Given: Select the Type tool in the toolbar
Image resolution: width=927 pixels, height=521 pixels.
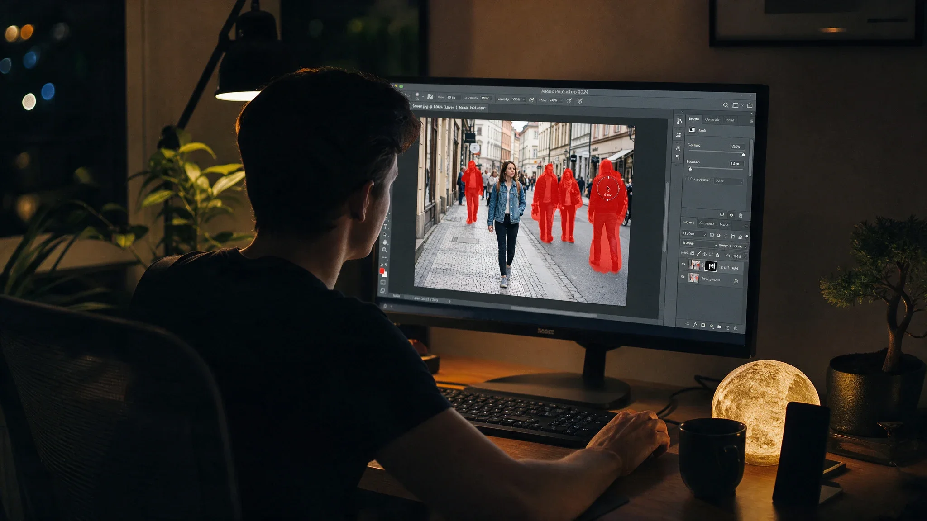Looking at the screenshot, I should [x=386, y=226].
